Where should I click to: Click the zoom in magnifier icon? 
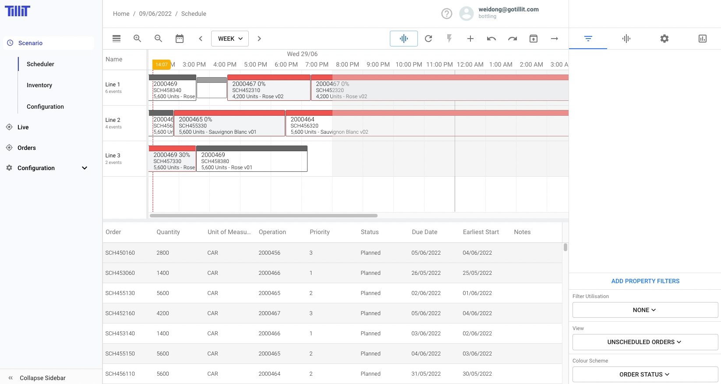click(137, 39)
